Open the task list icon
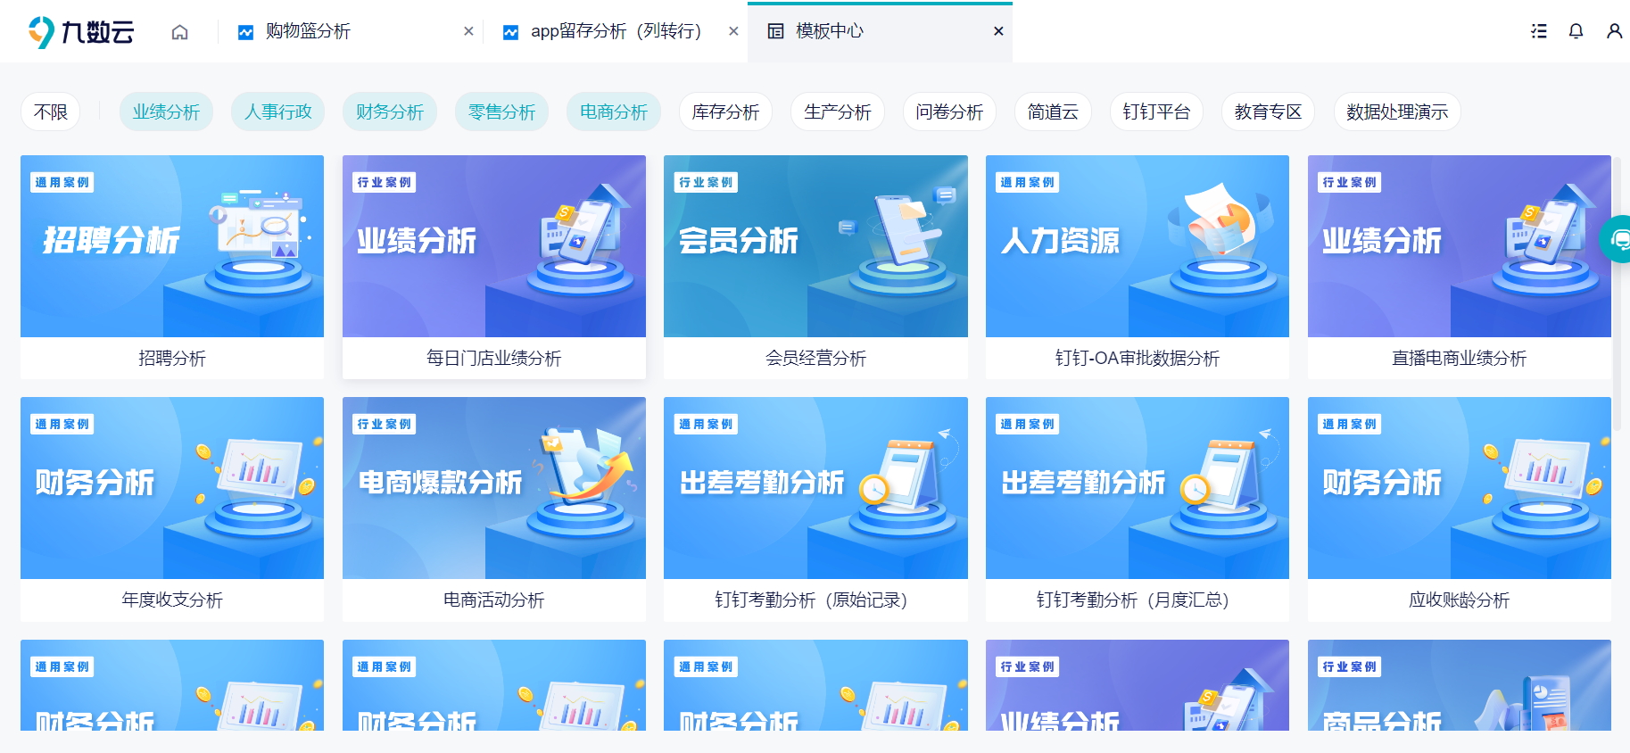The image size is (1630, 753). [1539, 31]
